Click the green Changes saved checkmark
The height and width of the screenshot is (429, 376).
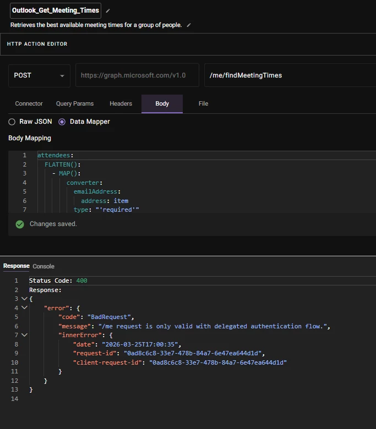point(20,224)
